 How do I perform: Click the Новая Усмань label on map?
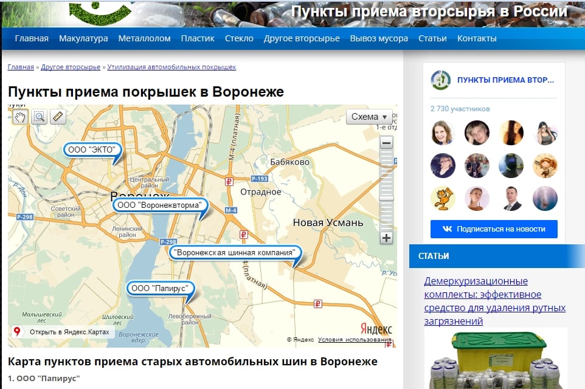coord(328,222)
